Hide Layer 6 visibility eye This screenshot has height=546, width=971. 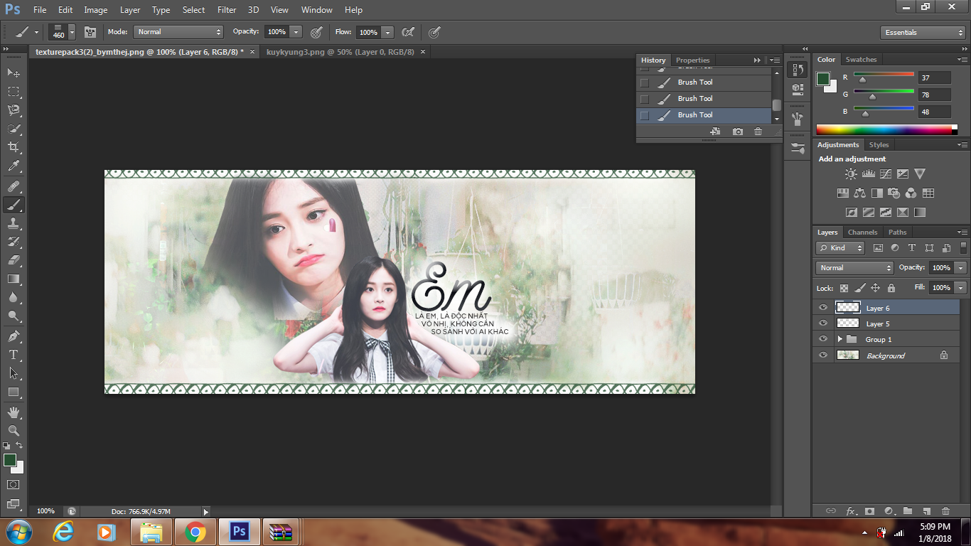tap(823, 308)
